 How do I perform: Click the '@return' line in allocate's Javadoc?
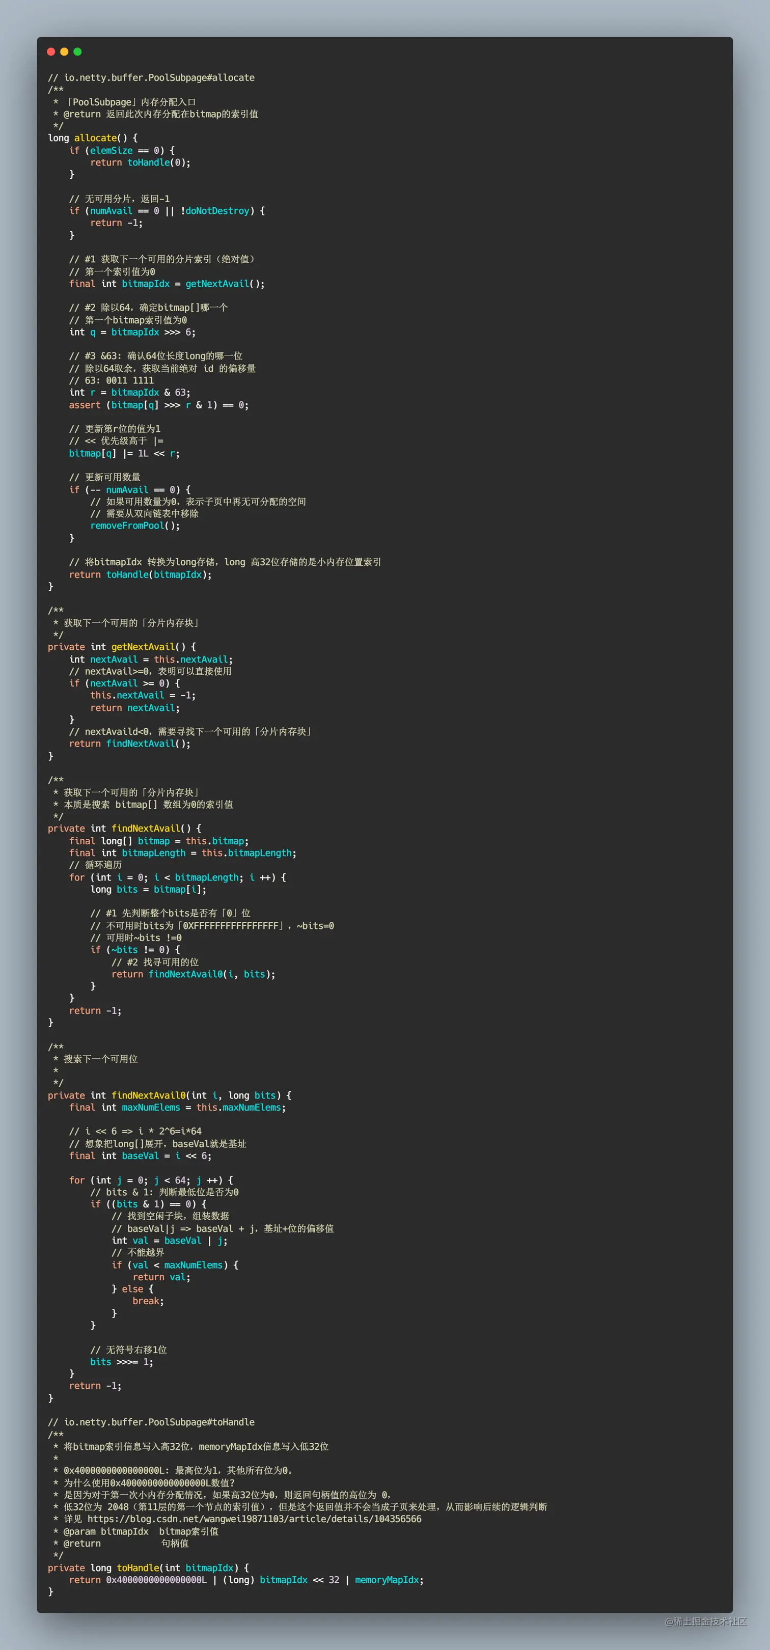click(x=156, y=114)
